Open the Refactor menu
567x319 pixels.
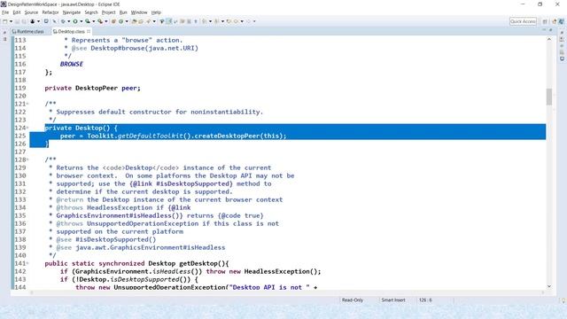point(50,12)
